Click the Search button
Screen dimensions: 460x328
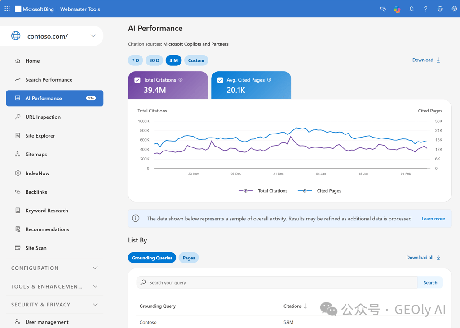click(x=430, y=282)
